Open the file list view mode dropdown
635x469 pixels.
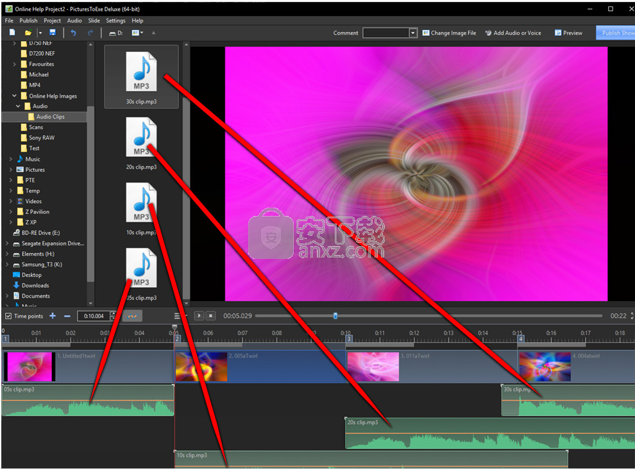click(137, 33)
